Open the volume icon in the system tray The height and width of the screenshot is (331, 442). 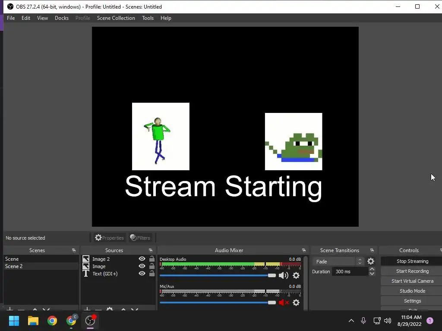[x=388, y=321]
